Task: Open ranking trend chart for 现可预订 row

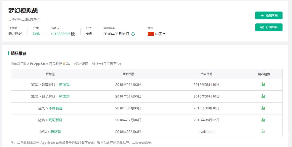Action: (x=263, y=120)
